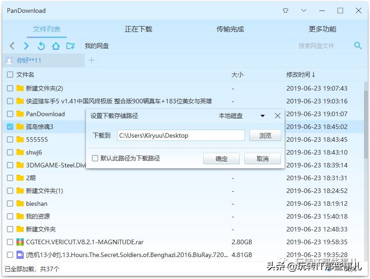This screenshot has width=370, height=279.
Task: Click 浏览 to browse for a folder
Action: pyautogui.click(x=265, y=135)
